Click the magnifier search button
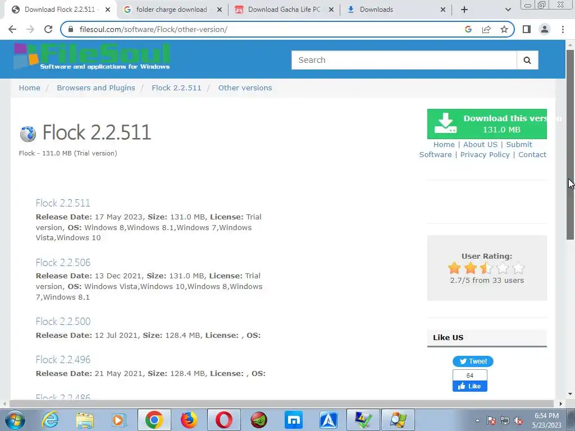575x431 pixels. click(527, 60)
